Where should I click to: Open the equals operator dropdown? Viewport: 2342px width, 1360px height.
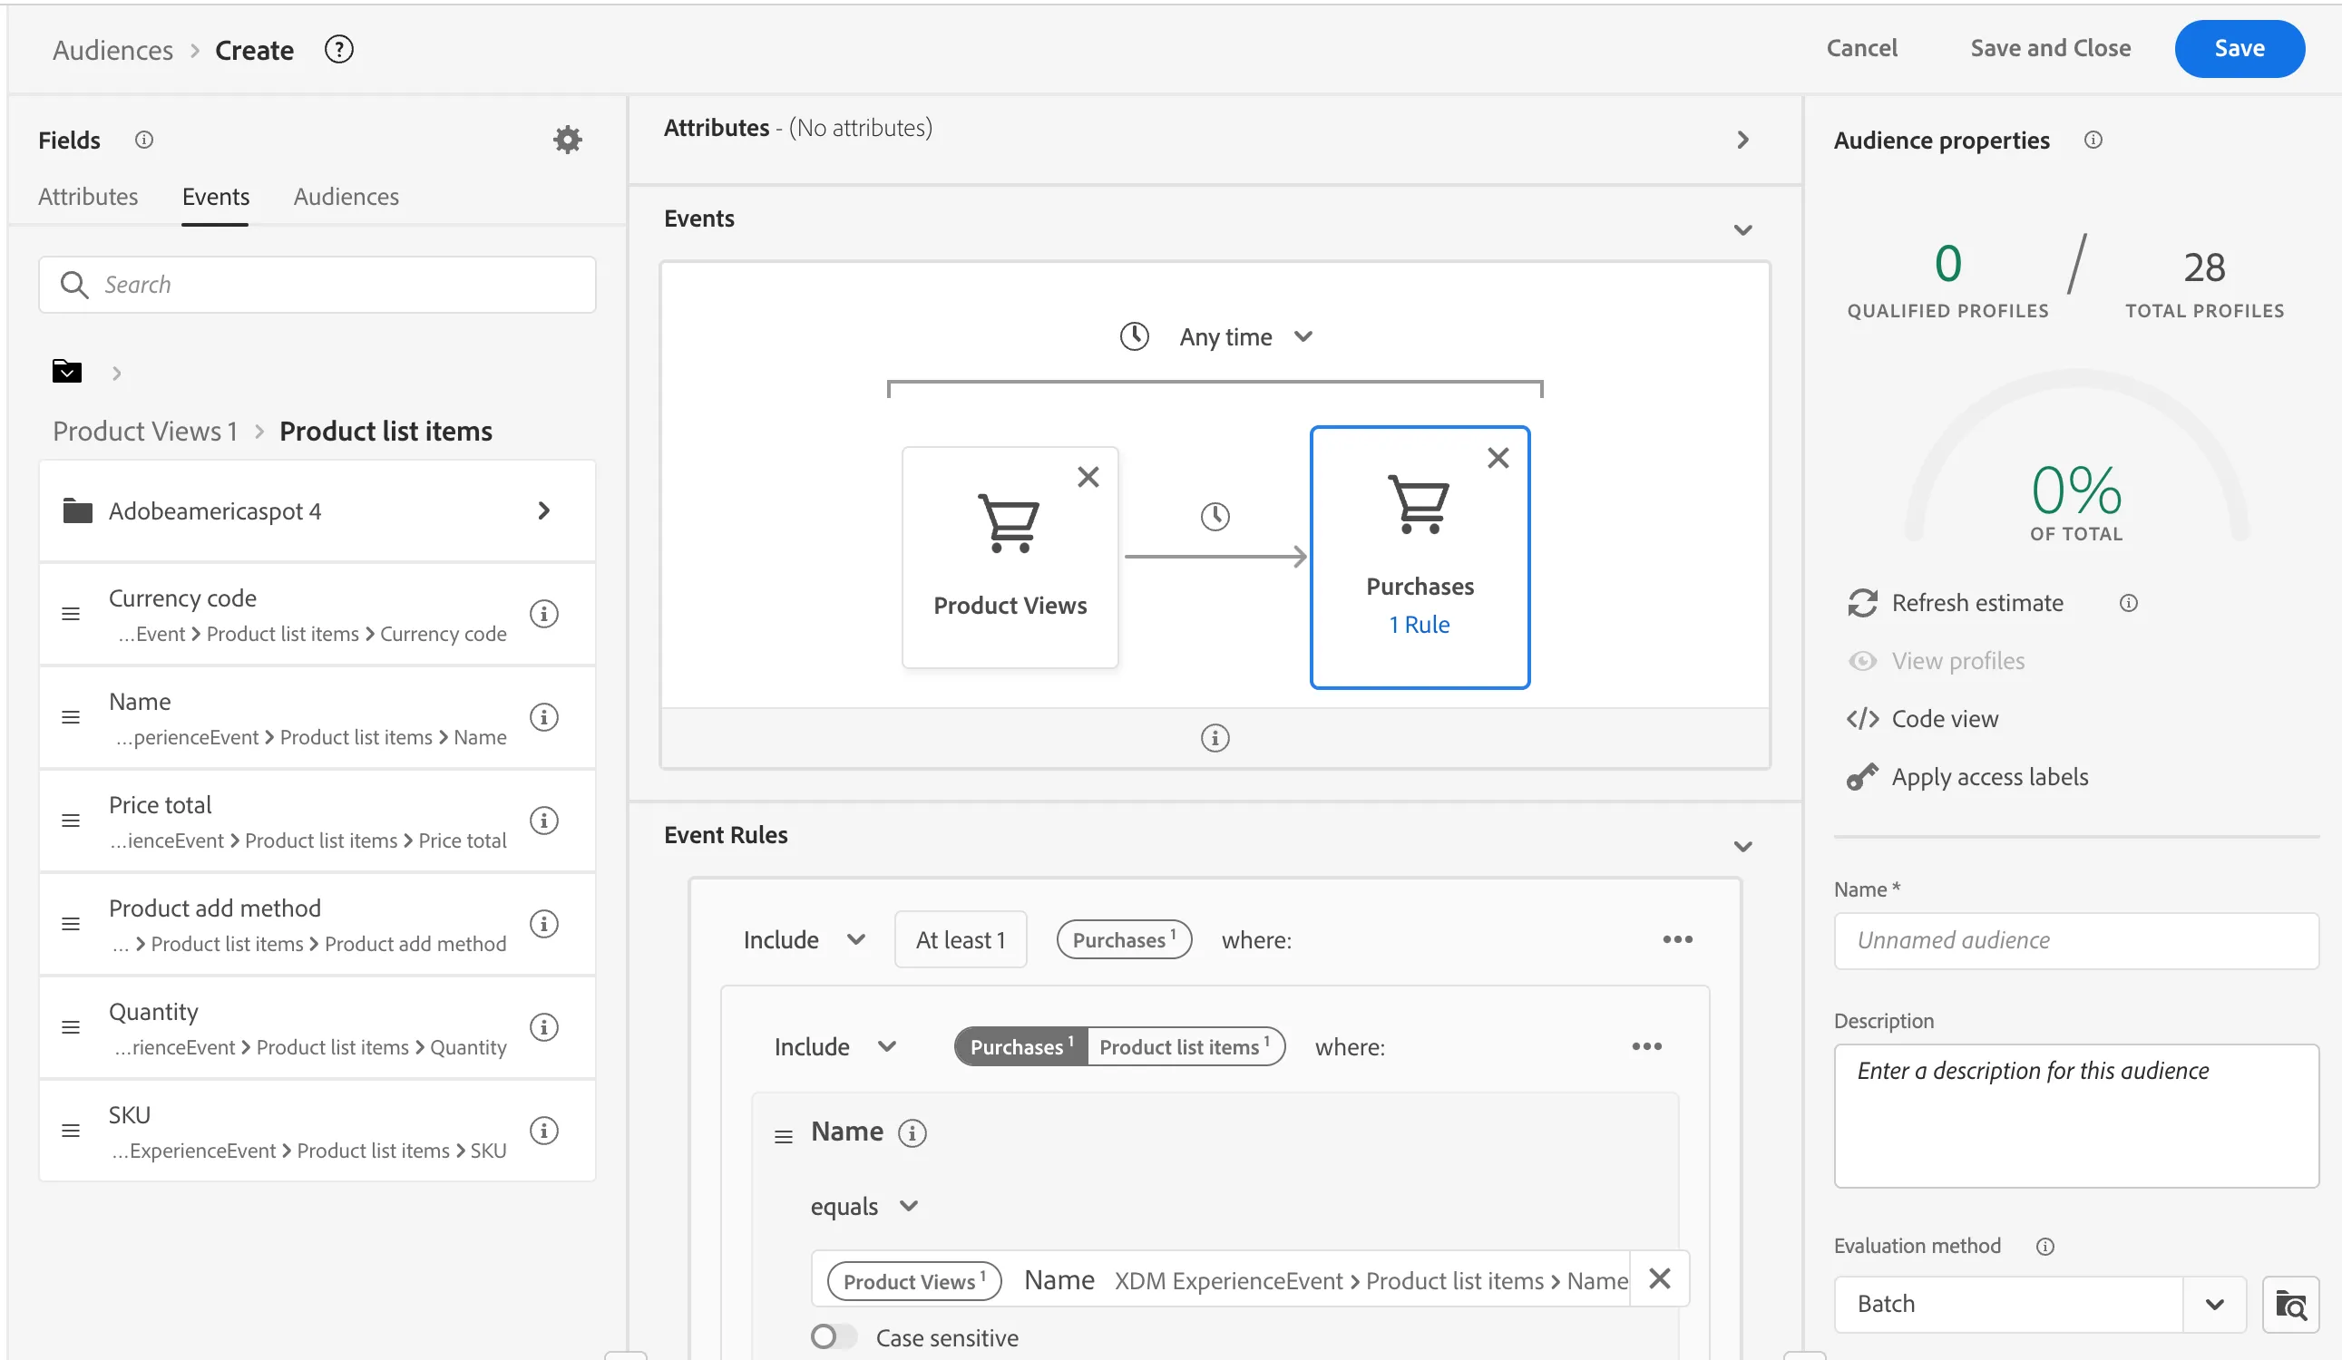pyautogui.click(x=864, y=1207)
